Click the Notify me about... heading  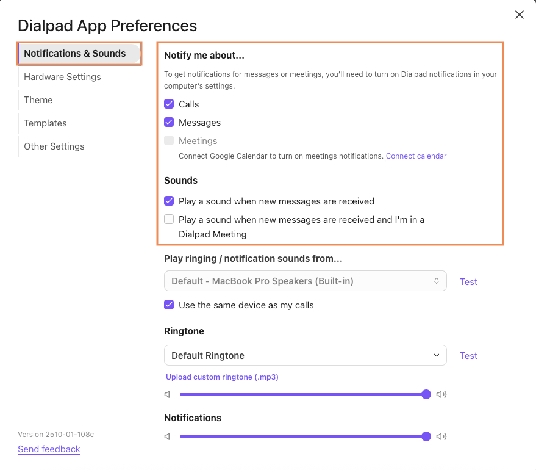point(204,56)
